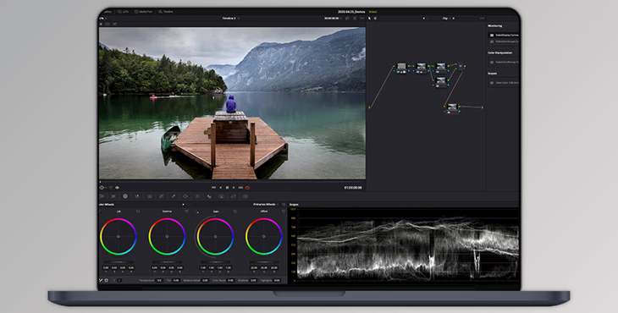This screenshot has width=618, height=313.
Task: Open the Blur palette
Action: (209, 196)
